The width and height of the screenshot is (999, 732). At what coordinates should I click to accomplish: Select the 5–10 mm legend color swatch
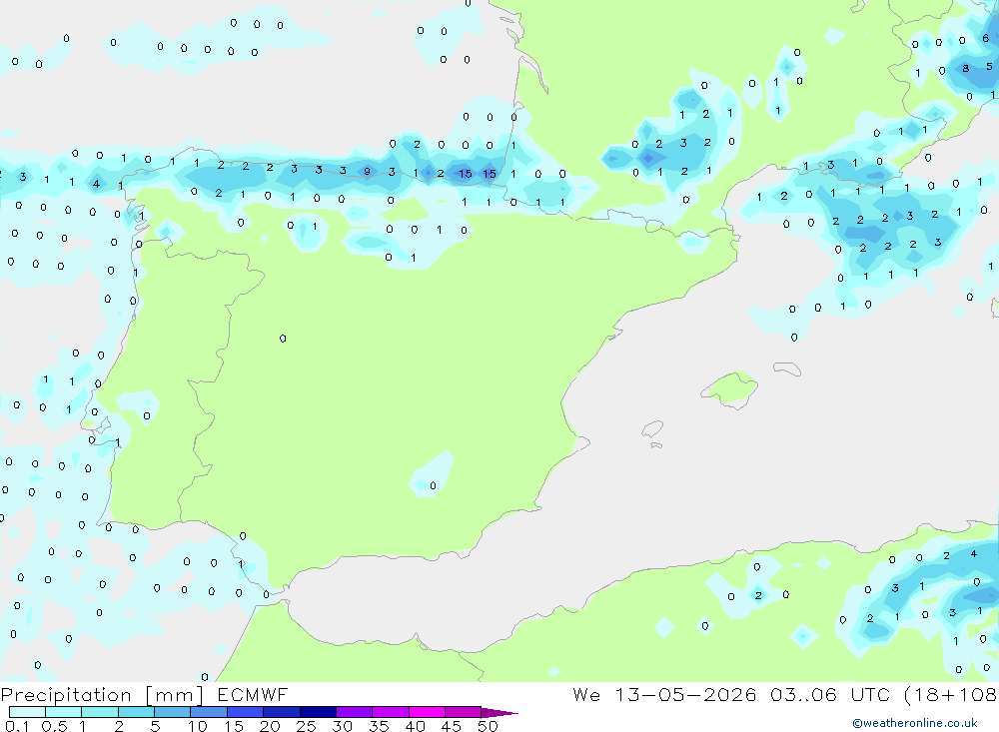pyautogui.click(x=172, y=712)
